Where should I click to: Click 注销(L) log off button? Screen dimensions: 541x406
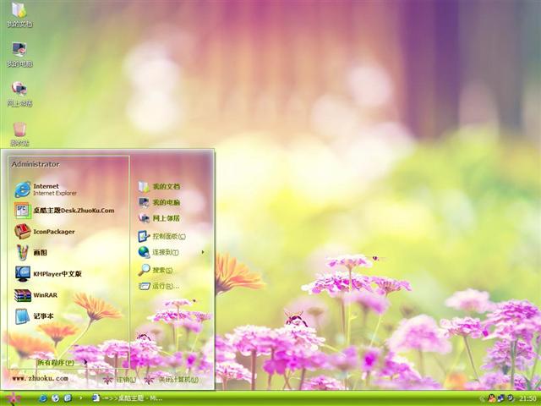(120, 380)
